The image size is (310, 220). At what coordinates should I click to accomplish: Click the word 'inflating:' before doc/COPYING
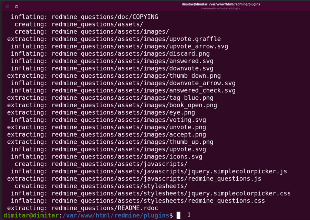click(x=29, y=17)
